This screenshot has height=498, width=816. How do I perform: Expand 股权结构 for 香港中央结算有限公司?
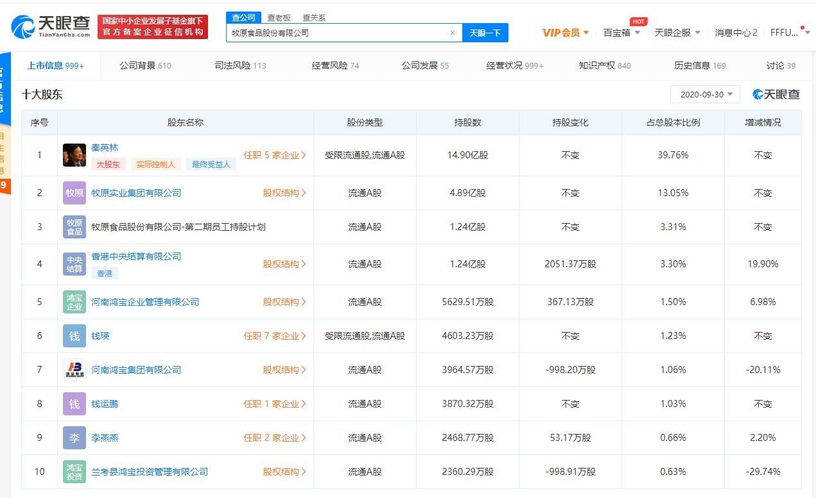click(284, 264)
